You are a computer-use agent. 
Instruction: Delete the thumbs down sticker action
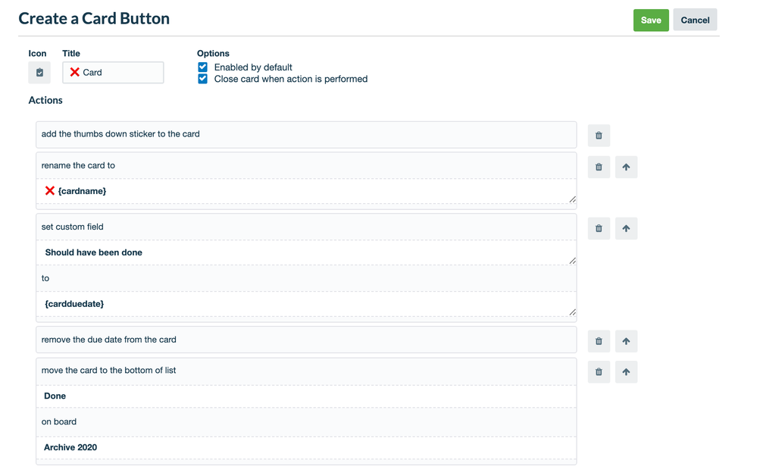(x=599, y=136)
